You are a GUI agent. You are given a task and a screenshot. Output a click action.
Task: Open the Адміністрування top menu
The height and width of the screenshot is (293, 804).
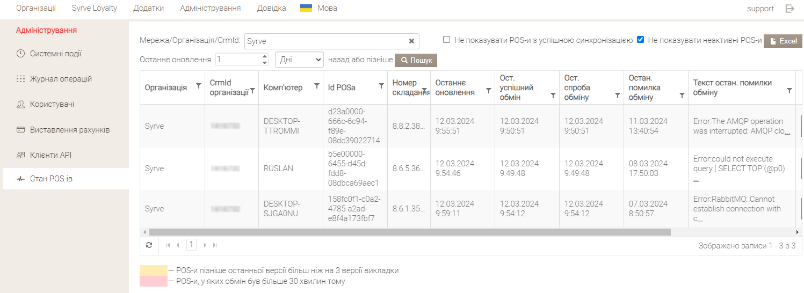(210, 8)
